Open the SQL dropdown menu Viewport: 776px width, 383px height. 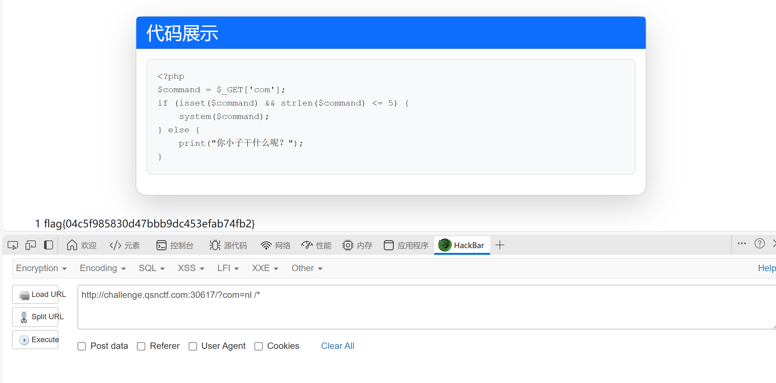tap(152, 268)
